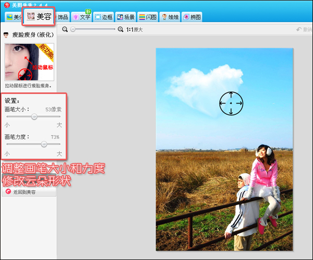Click the zoom in magnifier icon
This screenshot has height=260, width=313.
pos(121,30)
